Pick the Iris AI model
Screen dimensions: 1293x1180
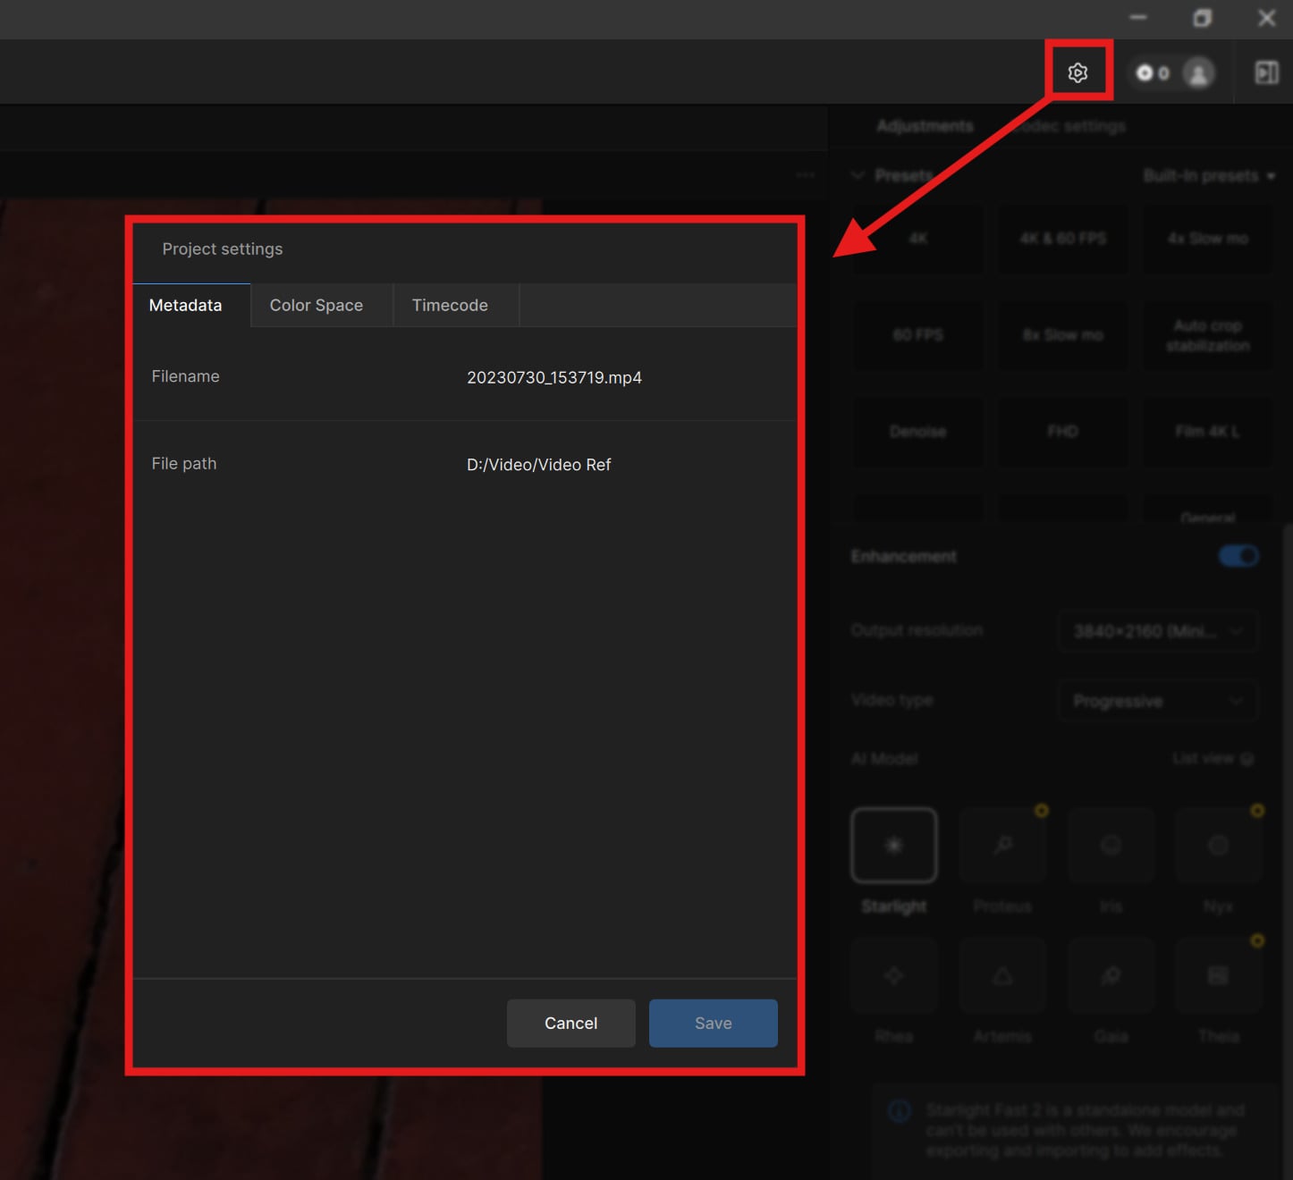coord(1111,845)
